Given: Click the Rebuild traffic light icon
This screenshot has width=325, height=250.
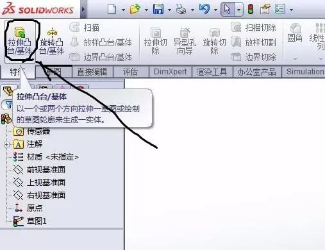Looking at the screenshot, I should tap(251, 10).
